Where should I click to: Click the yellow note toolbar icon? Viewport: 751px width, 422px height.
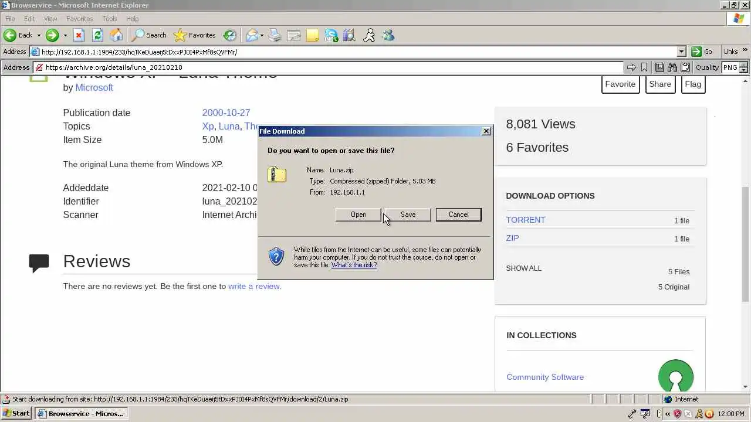[313, 35]
